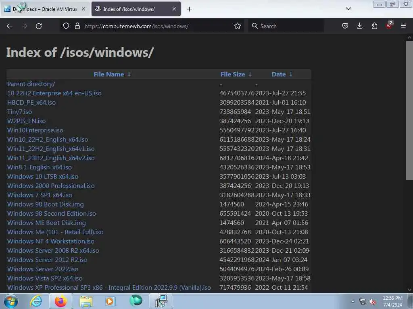Launch Internet Explorer from the taskbar

36,301
